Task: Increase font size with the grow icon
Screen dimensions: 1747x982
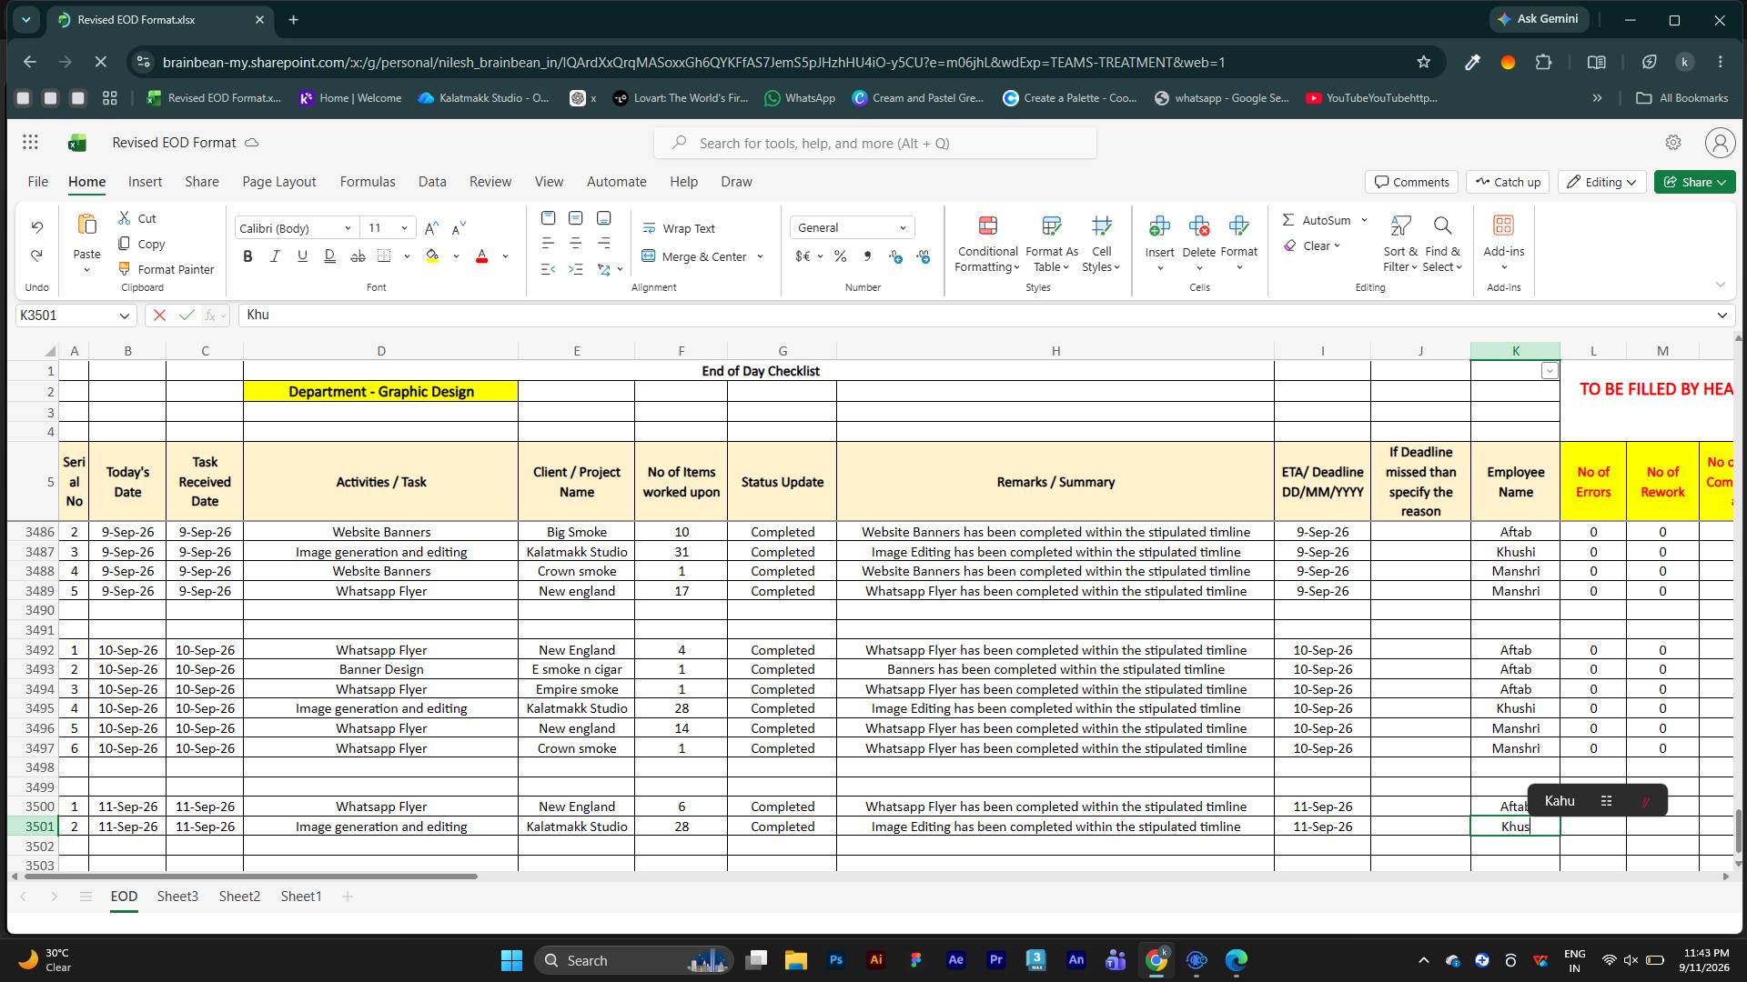Action: pos(431,228)
